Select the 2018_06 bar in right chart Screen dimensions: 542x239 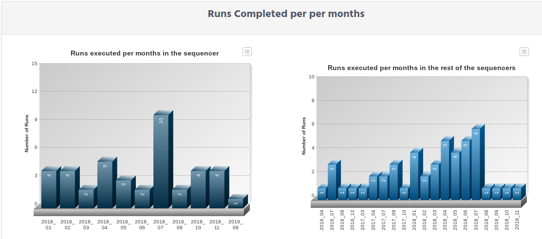[x=466, y=170]
